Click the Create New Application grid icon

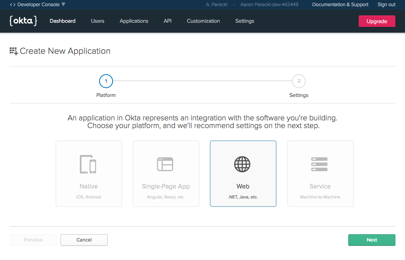13,51
